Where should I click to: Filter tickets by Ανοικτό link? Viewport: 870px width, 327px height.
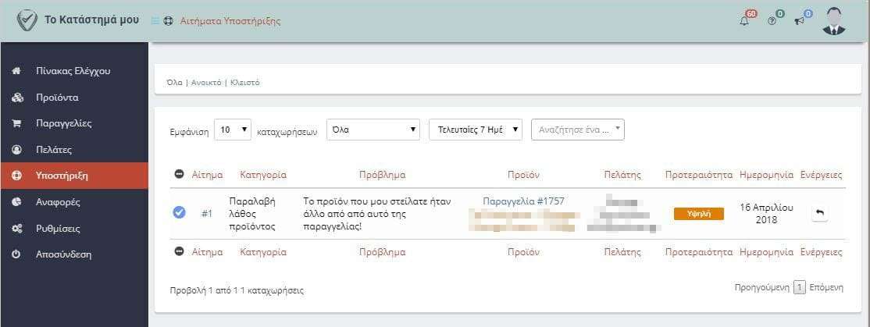(x=206, y=83)
